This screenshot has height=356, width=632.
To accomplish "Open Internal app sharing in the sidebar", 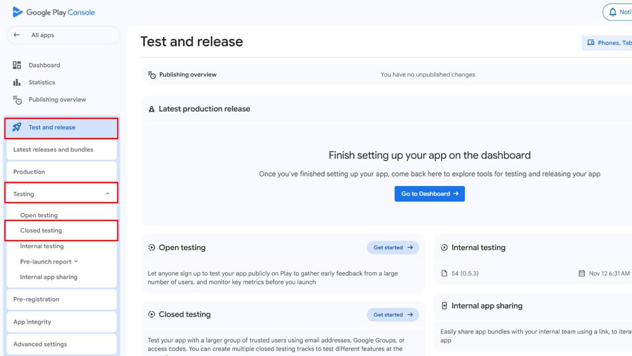I will click(x=49, y=277).
